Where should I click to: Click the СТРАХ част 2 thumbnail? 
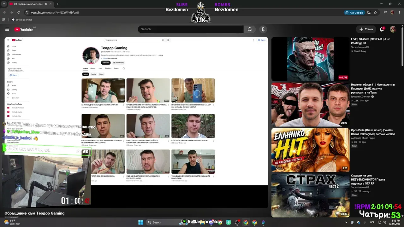[x=310, y=195]
